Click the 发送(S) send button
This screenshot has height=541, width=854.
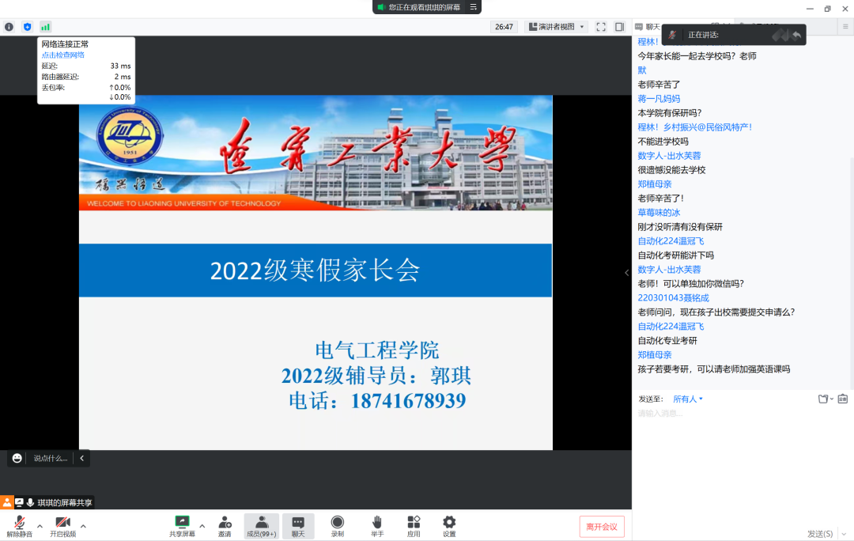point(820,534)
